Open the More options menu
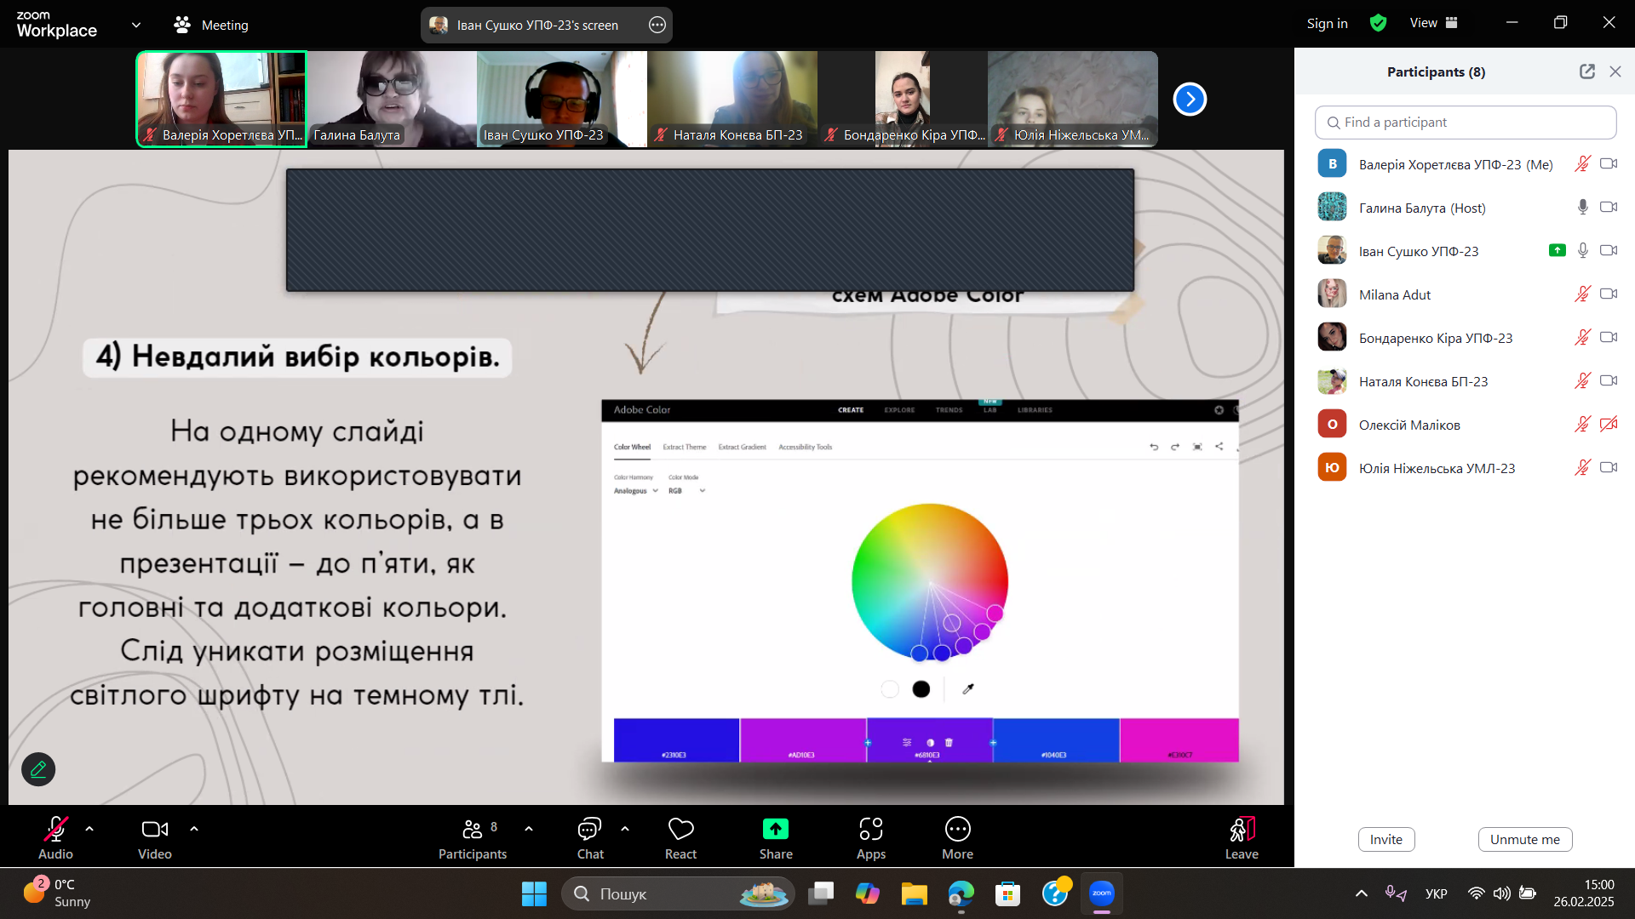The width and height of the screenshot is (1635, 919). tap(957, 838)
